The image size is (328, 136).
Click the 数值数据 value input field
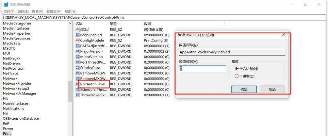(202, 69)
